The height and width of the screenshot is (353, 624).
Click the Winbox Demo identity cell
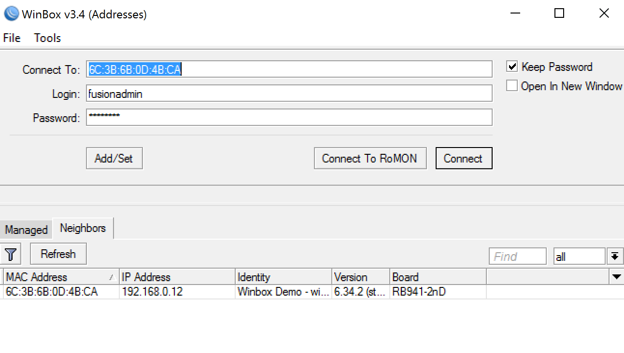point(284,292)
